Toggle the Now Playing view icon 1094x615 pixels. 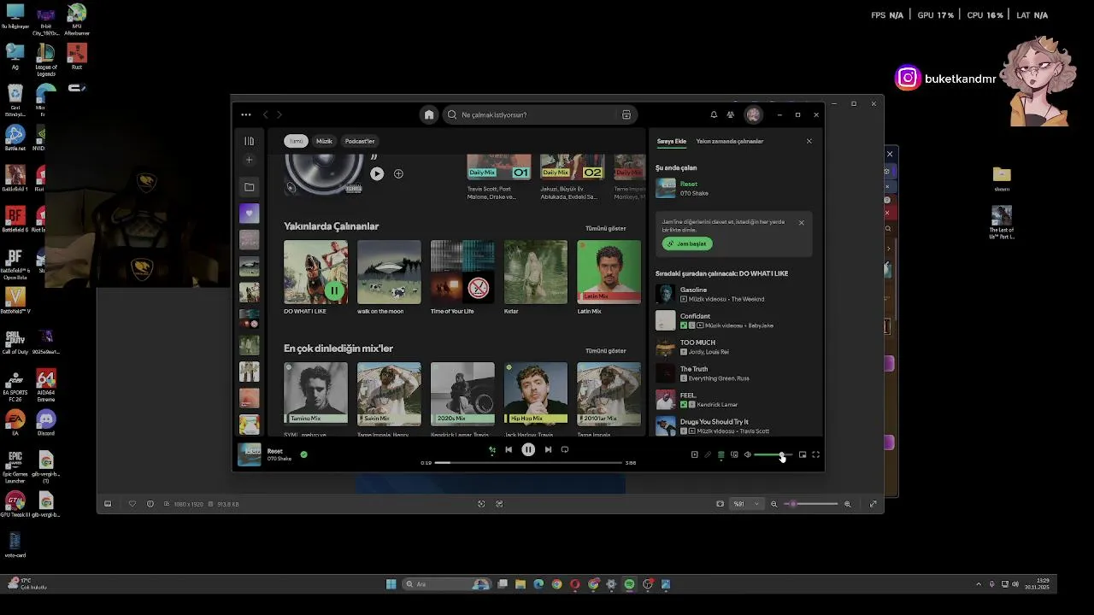click(x=694, y=454)
